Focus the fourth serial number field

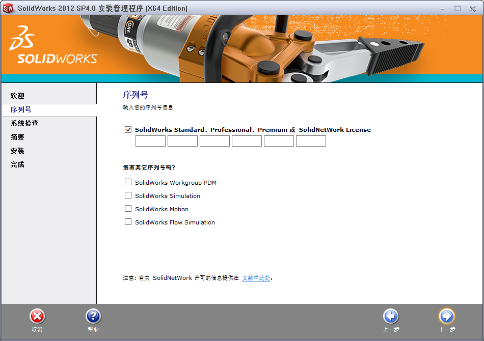coord(247,141)
